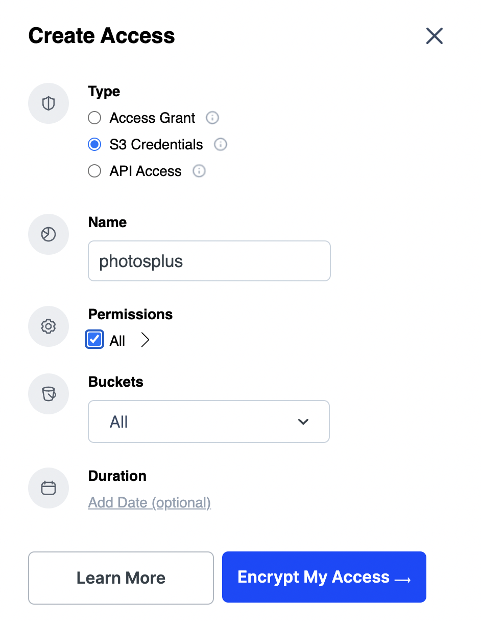Click the Add Date (optional) link
Image resolution: width=481 pixels, height=621 pixels.
pos(150,503)
